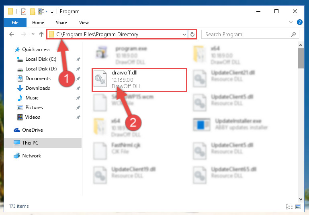Switch to large icons view in status bar
Viewport: 309px width, 215px height.
tap(298, 207)
